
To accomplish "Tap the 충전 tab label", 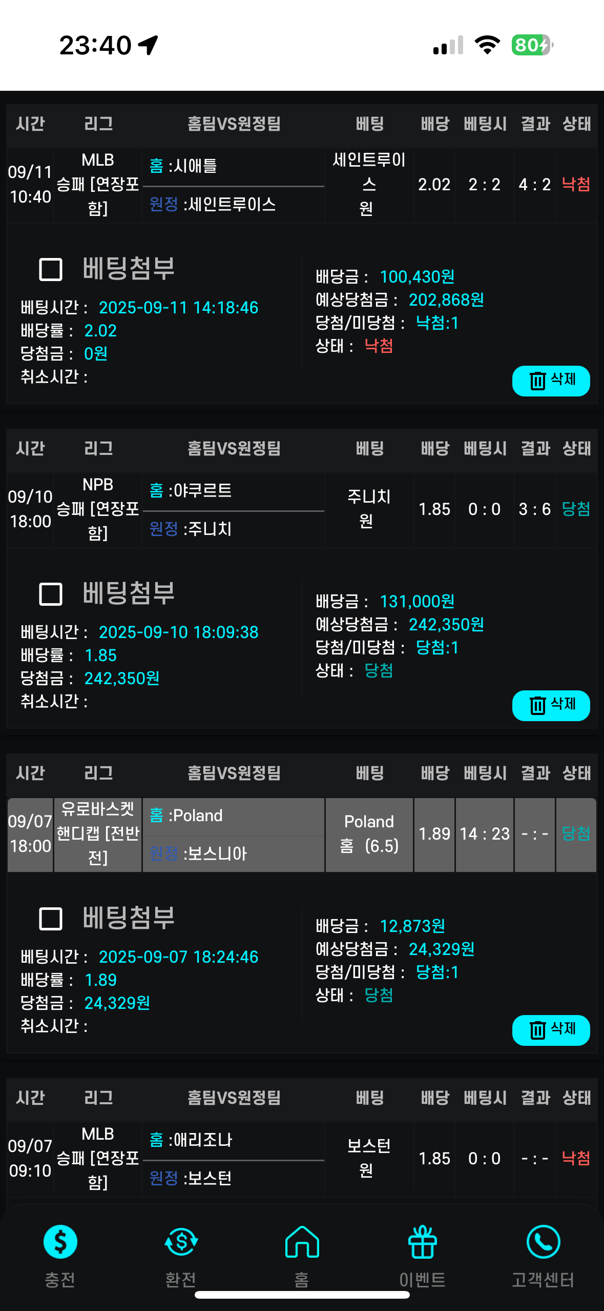I will [x=60, y=1280].
